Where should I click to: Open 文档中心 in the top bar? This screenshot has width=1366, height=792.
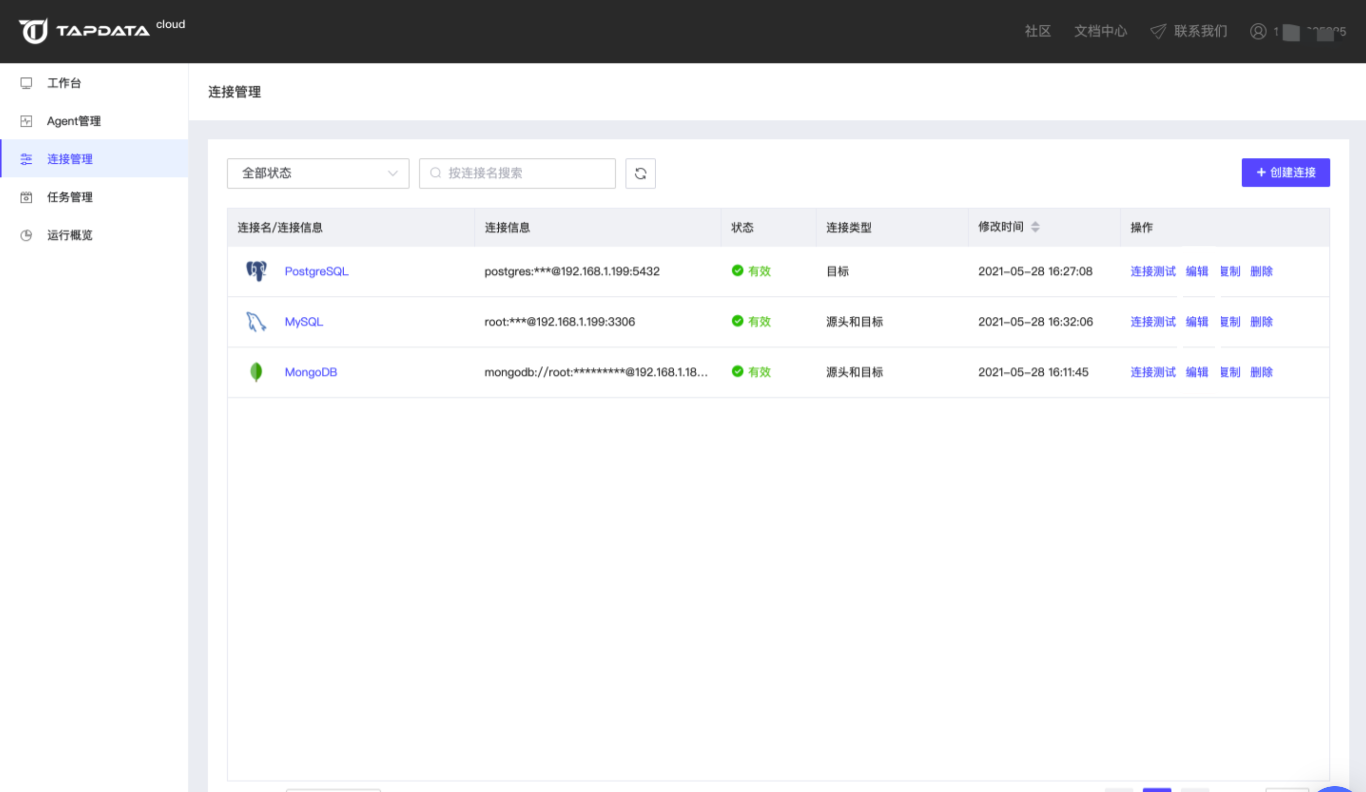coord(1101,32)
